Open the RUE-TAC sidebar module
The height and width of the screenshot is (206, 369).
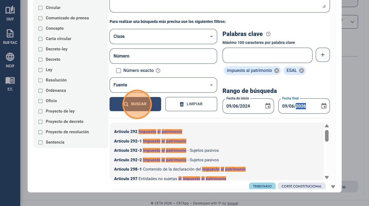point(10,37)
